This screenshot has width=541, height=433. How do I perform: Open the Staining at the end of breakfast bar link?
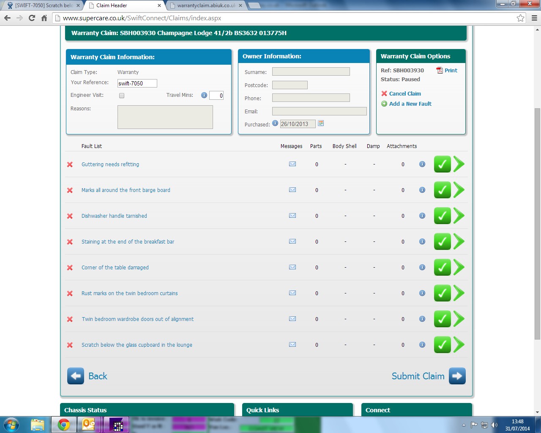tap(128, 242)
